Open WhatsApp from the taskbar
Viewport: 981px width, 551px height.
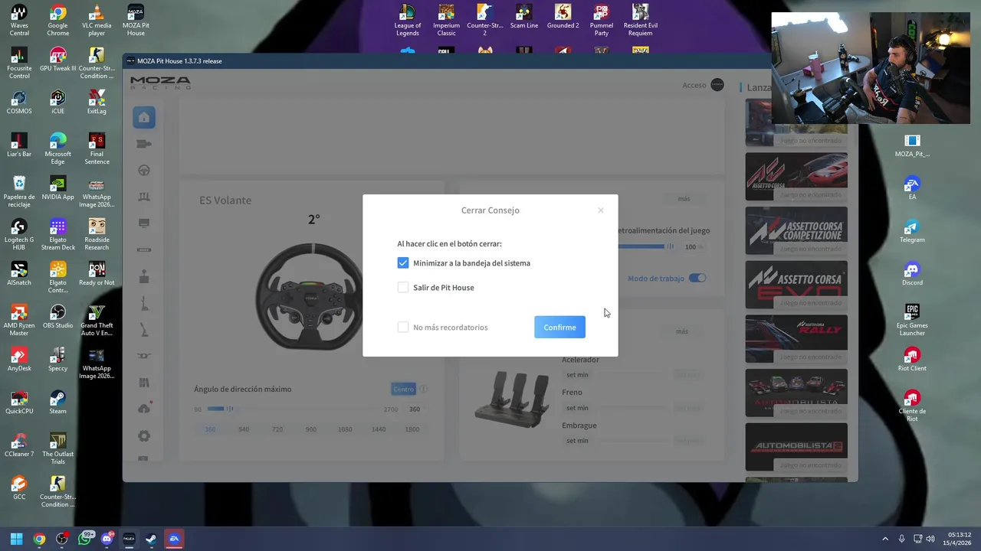84,539
